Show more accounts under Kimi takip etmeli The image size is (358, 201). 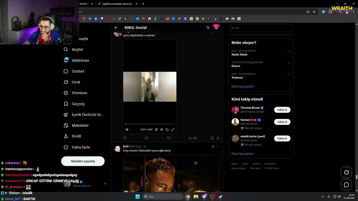point(243,154)
